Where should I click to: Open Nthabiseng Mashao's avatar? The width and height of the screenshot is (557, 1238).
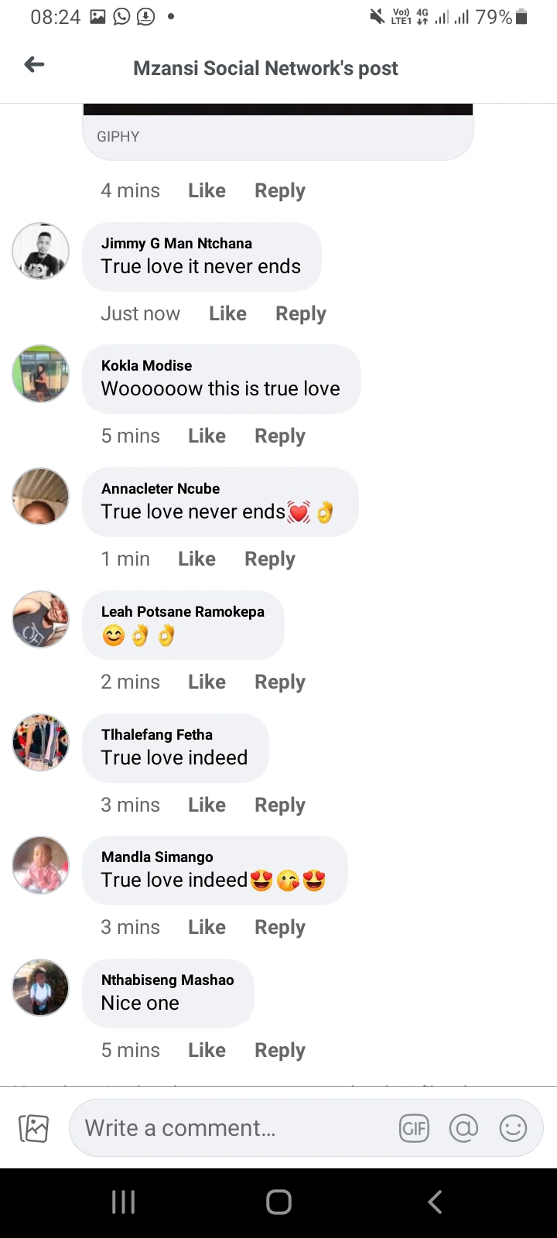[41, 988]
